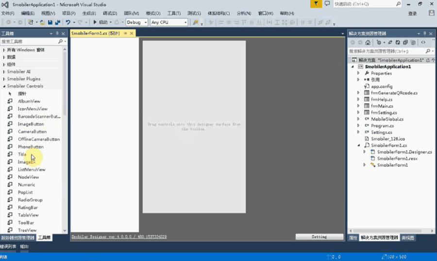Click the toolbox vertical scrollbar
The image size is (437, 261).
coord(65,139)
